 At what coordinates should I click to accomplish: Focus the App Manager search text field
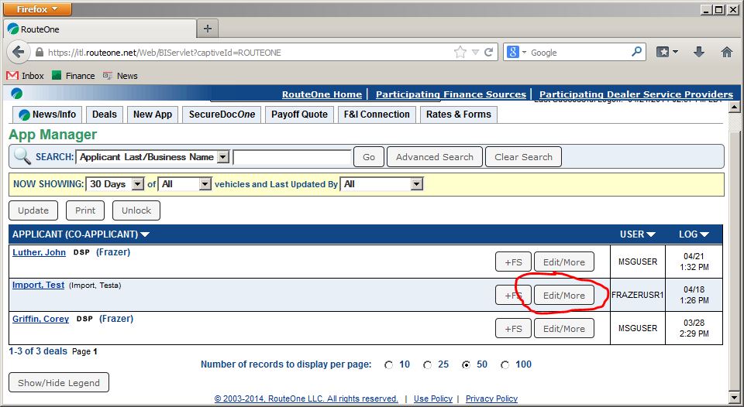(292, 157)
